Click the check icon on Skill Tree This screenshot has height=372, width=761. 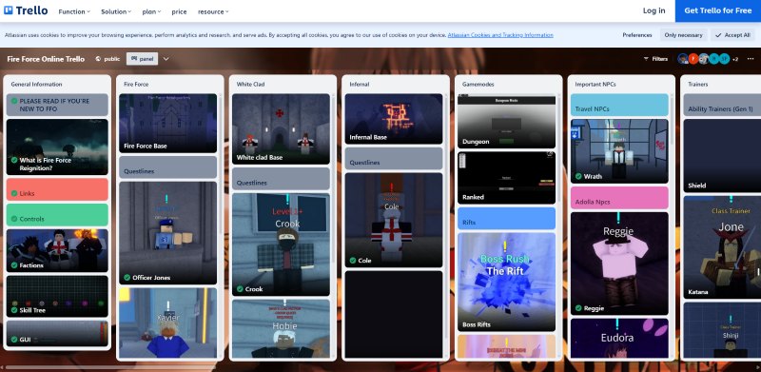(x=14, y=310)
